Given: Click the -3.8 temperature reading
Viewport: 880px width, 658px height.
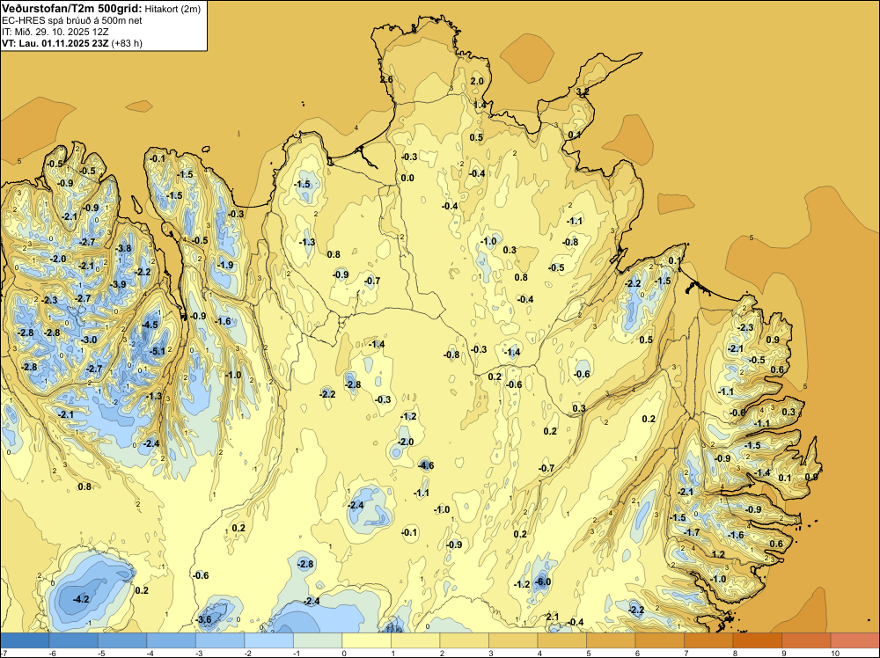Looking at the screenshot, I should pos(123,248).
